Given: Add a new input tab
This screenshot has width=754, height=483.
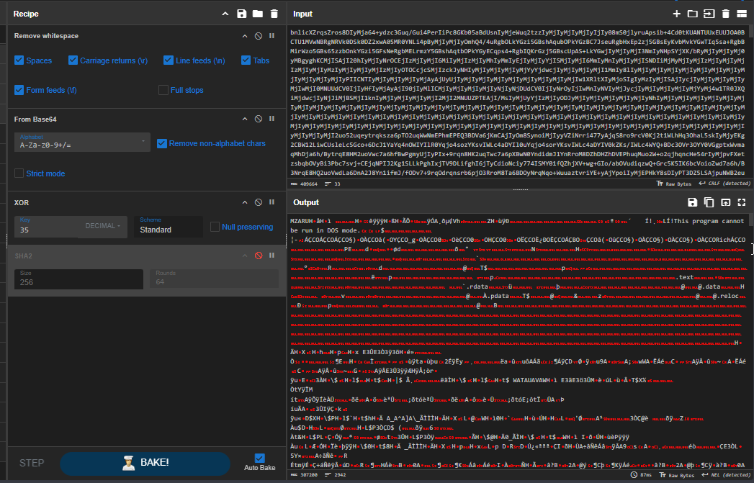Looking at the screenshot, I should pos(676,14).
